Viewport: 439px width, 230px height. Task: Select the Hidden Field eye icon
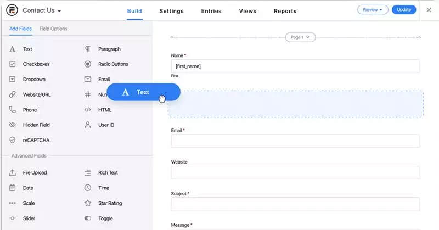point(12,125)
